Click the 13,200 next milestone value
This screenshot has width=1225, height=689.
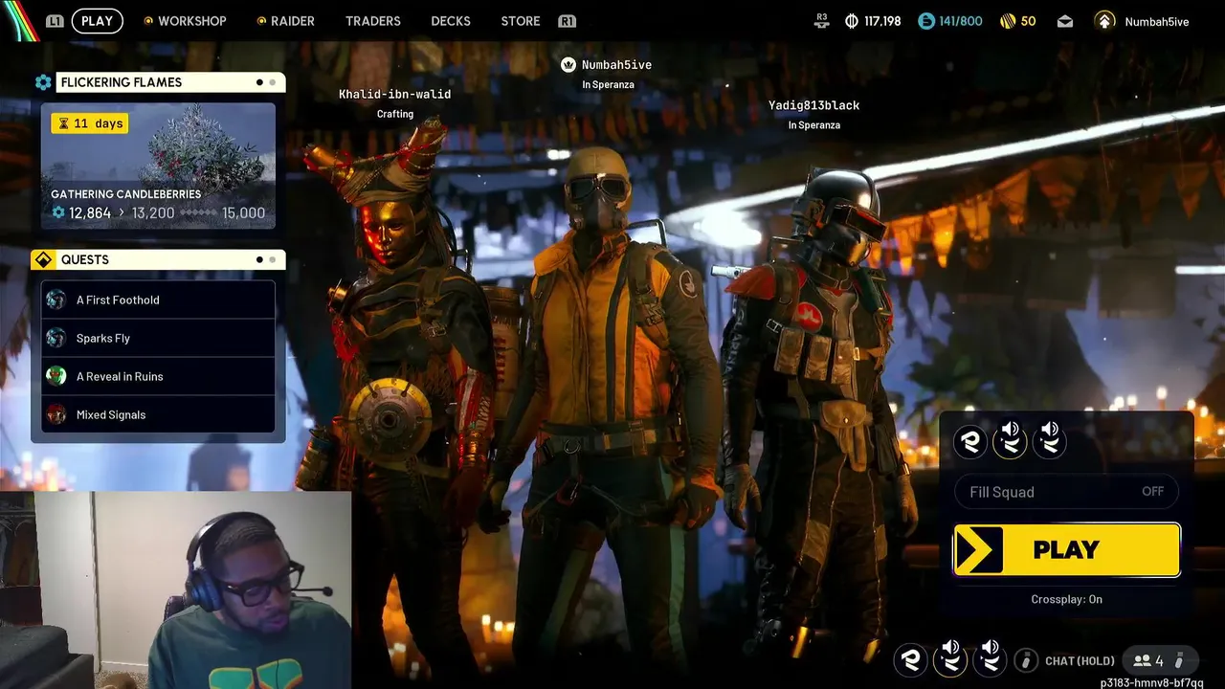[x=153, y=212]
